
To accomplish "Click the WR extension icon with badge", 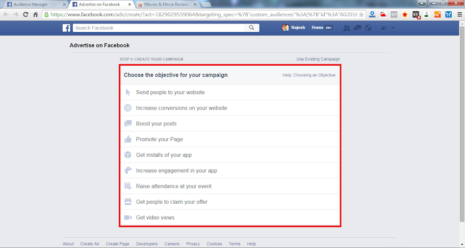I will [x=416, y=15].
